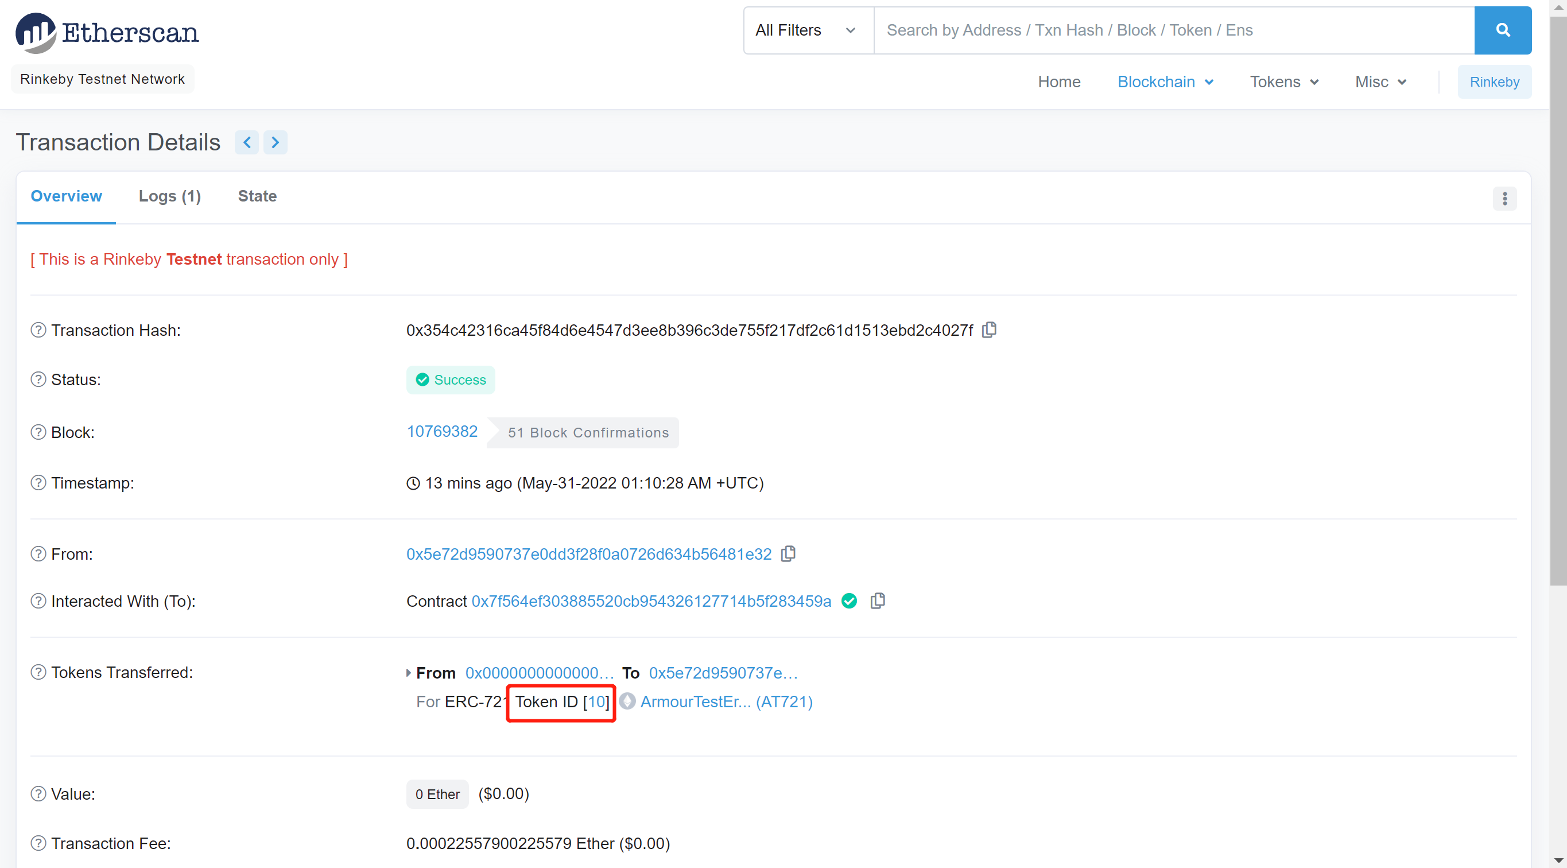Switch to the Logs (1) tab
The height and width of the screenshot is (868, 1567).
point(170,196)
